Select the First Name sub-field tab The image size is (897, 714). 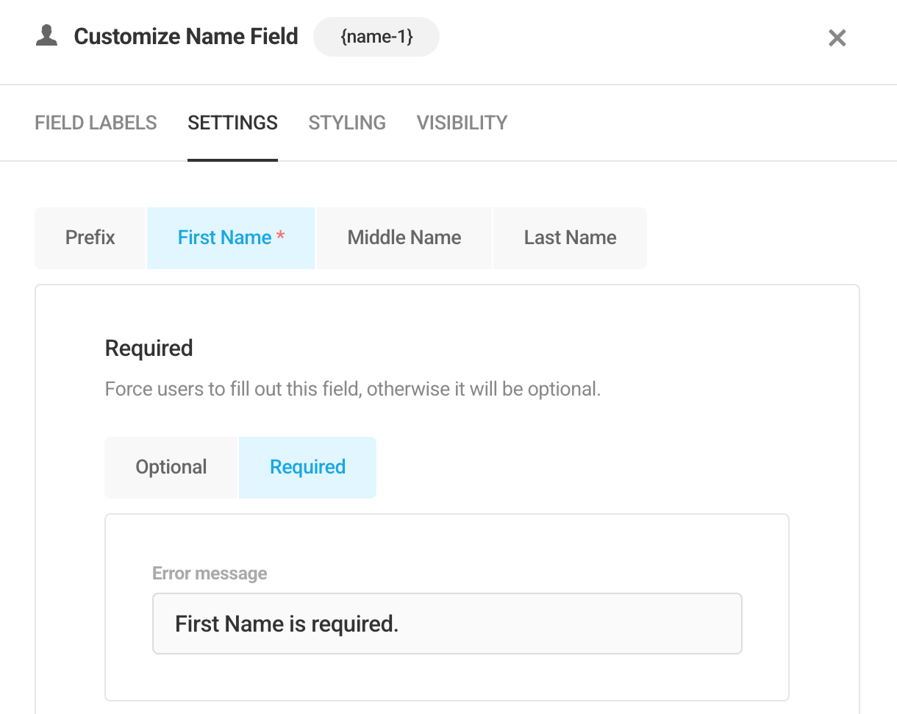click(x=231, y=238)
